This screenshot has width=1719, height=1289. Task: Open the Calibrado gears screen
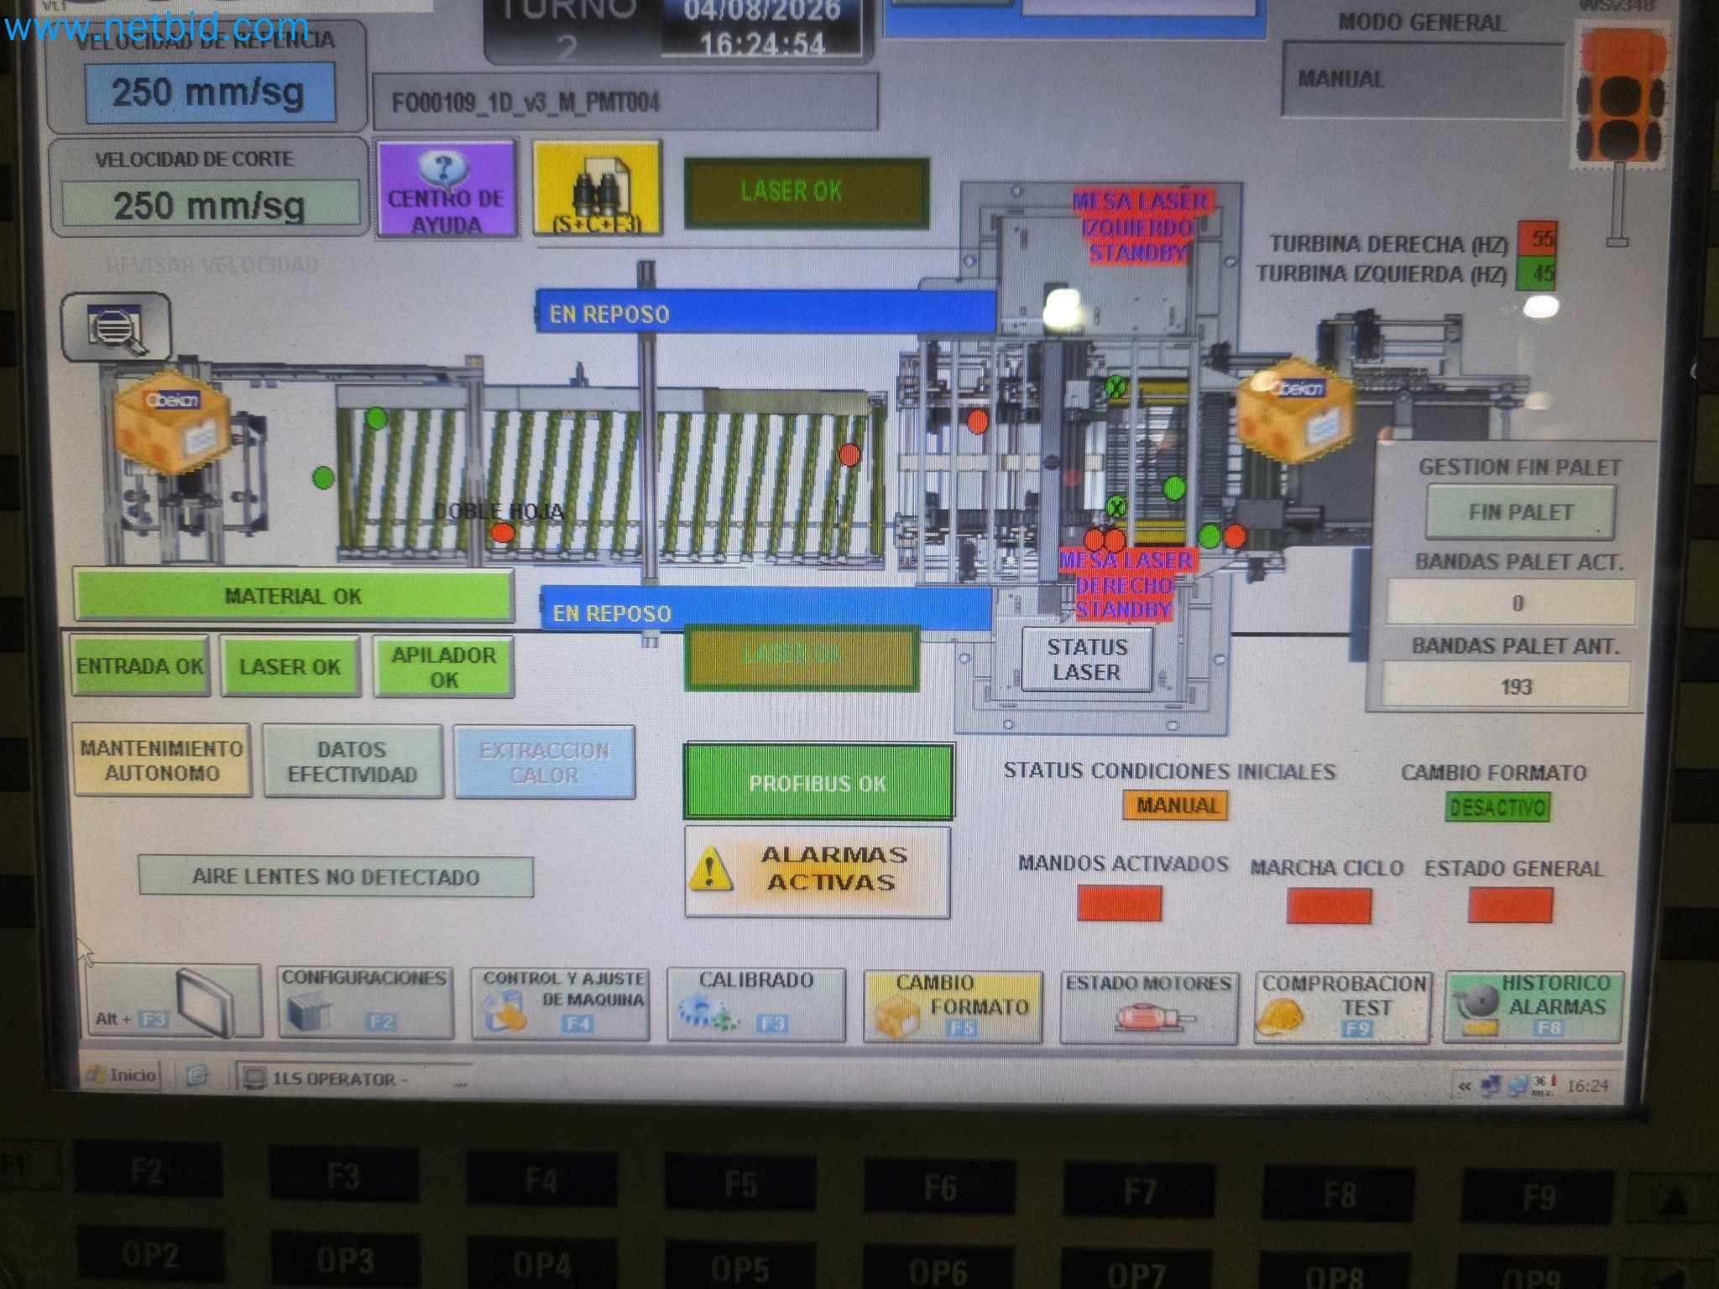click(755, 1004)
